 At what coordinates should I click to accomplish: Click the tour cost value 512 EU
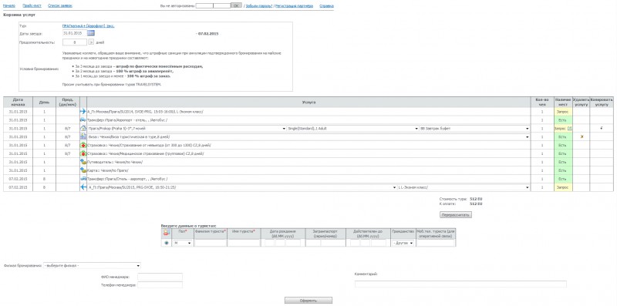[x=476, y=200]
